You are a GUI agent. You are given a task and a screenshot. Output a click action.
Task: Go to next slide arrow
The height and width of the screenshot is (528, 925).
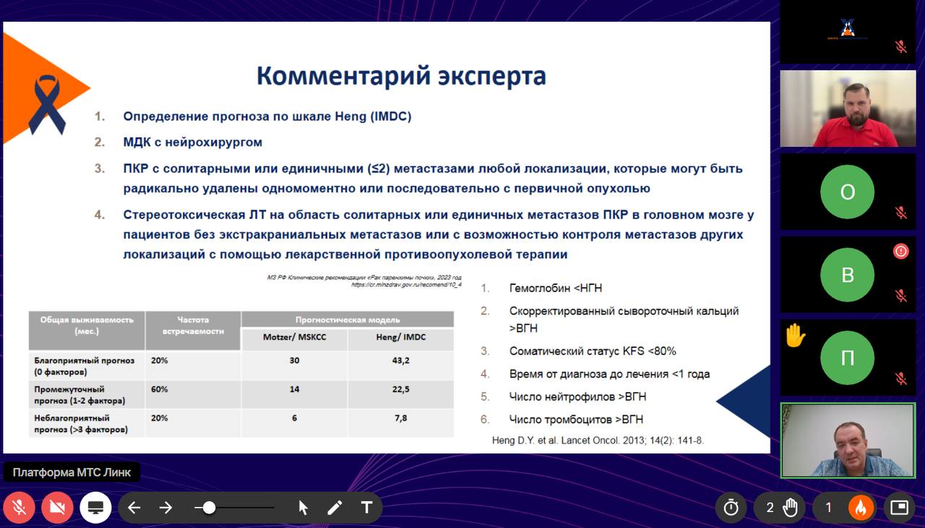pyautogui.click(x=165, y=508)
